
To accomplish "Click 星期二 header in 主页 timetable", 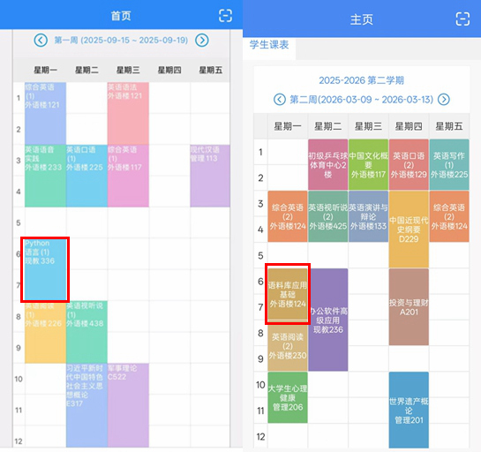I will [328, 126].
